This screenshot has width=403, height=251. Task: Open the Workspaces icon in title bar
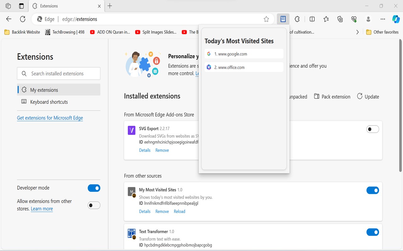click(x=9, y=6)
